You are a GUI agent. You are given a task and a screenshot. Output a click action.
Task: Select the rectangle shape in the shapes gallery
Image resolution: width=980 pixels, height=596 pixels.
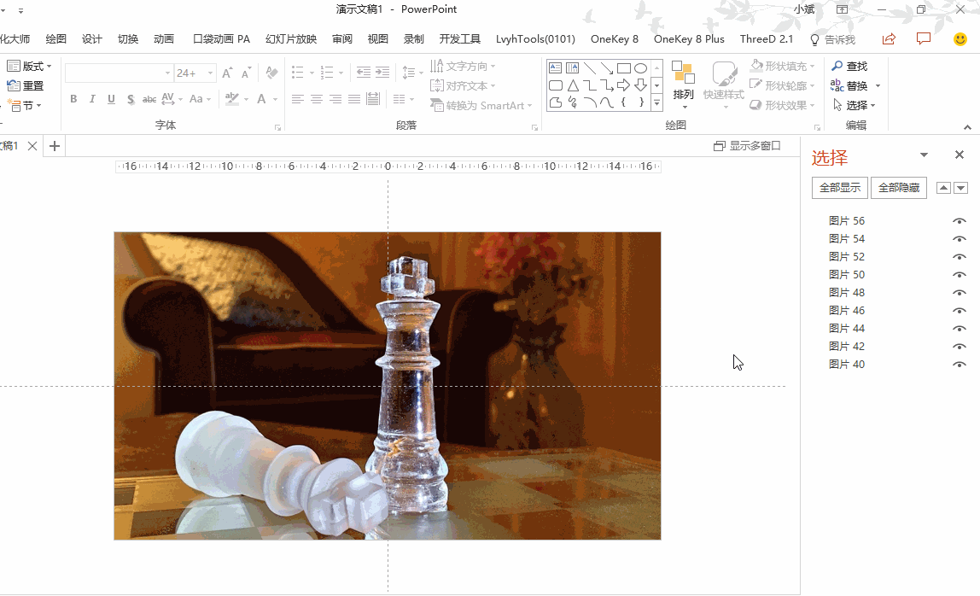[624, 68]
